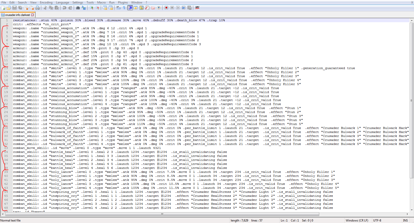Click the Stop Recording macro icon
414x223 pixels.
click(172, 8)
